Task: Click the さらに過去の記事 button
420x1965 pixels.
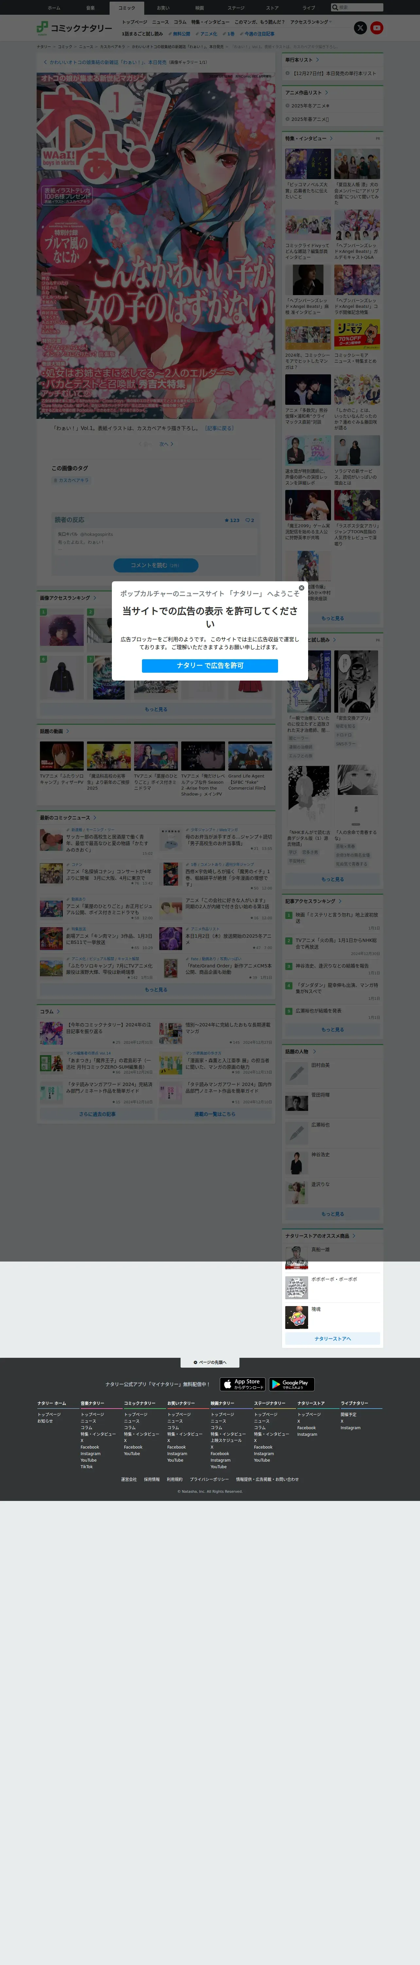Action: pos(97,1114)
